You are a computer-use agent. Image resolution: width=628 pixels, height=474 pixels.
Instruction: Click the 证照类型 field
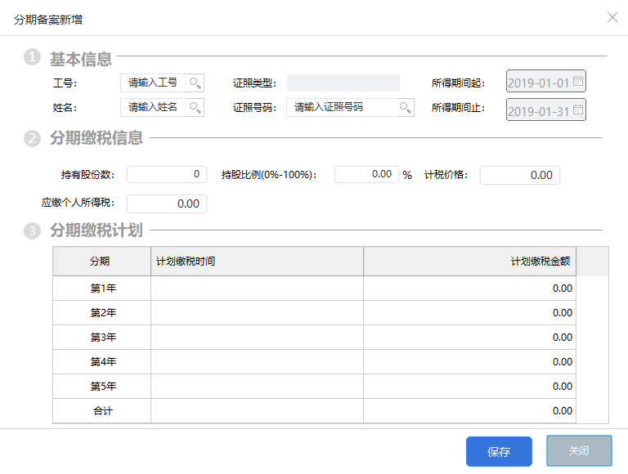pyautogui.click(x=343, y=83)
